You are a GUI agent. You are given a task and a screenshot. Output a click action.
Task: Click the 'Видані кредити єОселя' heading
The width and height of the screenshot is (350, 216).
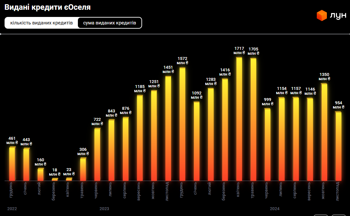[x=48, y=7]
